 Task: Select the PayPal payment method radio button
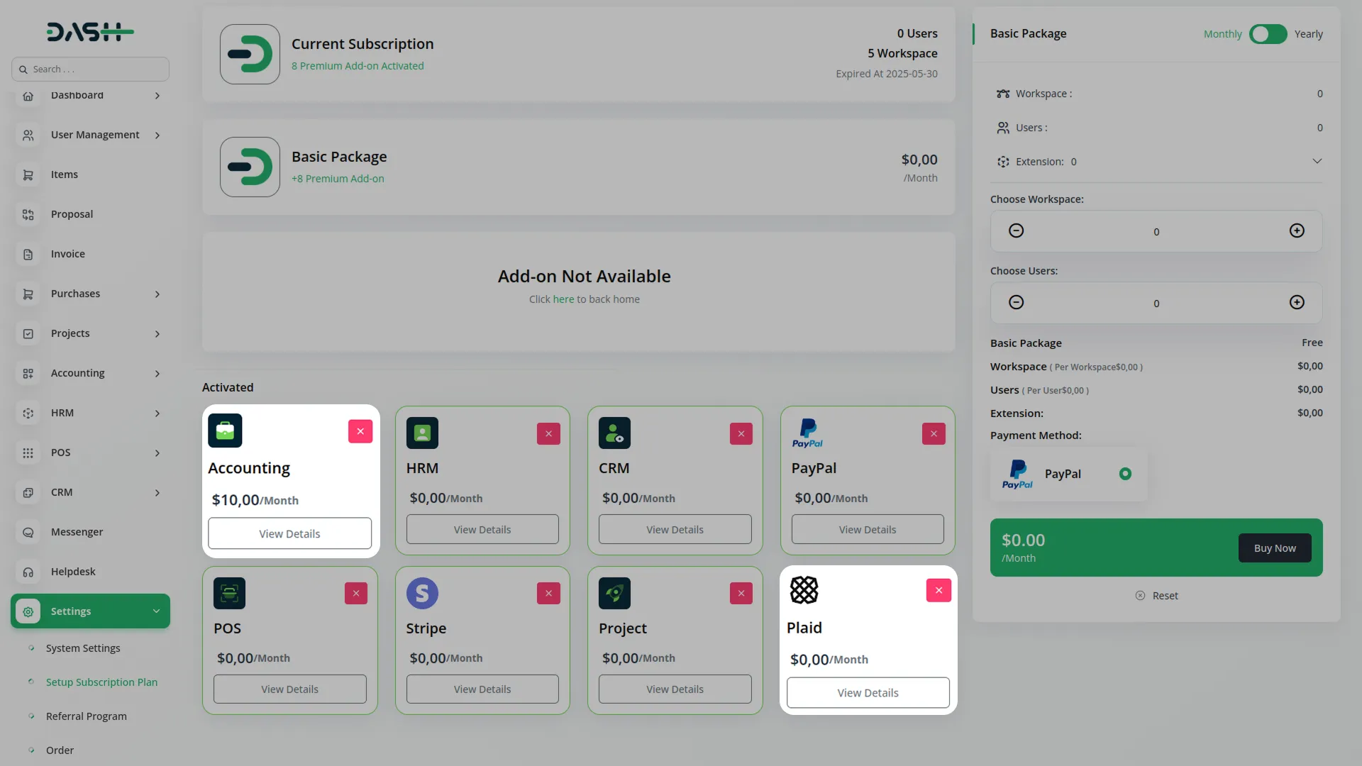coord(1125,474)
